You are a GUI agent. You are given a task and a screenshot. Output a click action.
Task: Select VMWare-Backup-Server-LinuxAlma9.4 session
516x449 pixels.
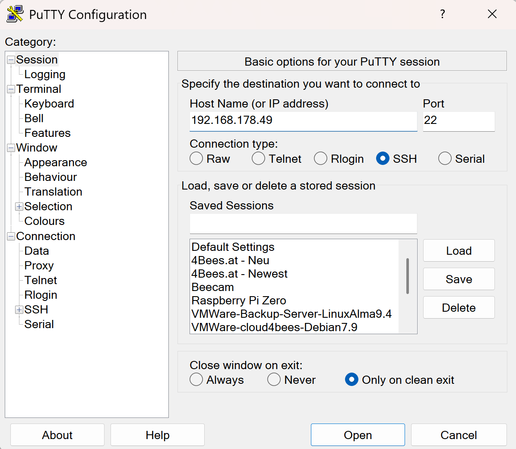(294, 314)
